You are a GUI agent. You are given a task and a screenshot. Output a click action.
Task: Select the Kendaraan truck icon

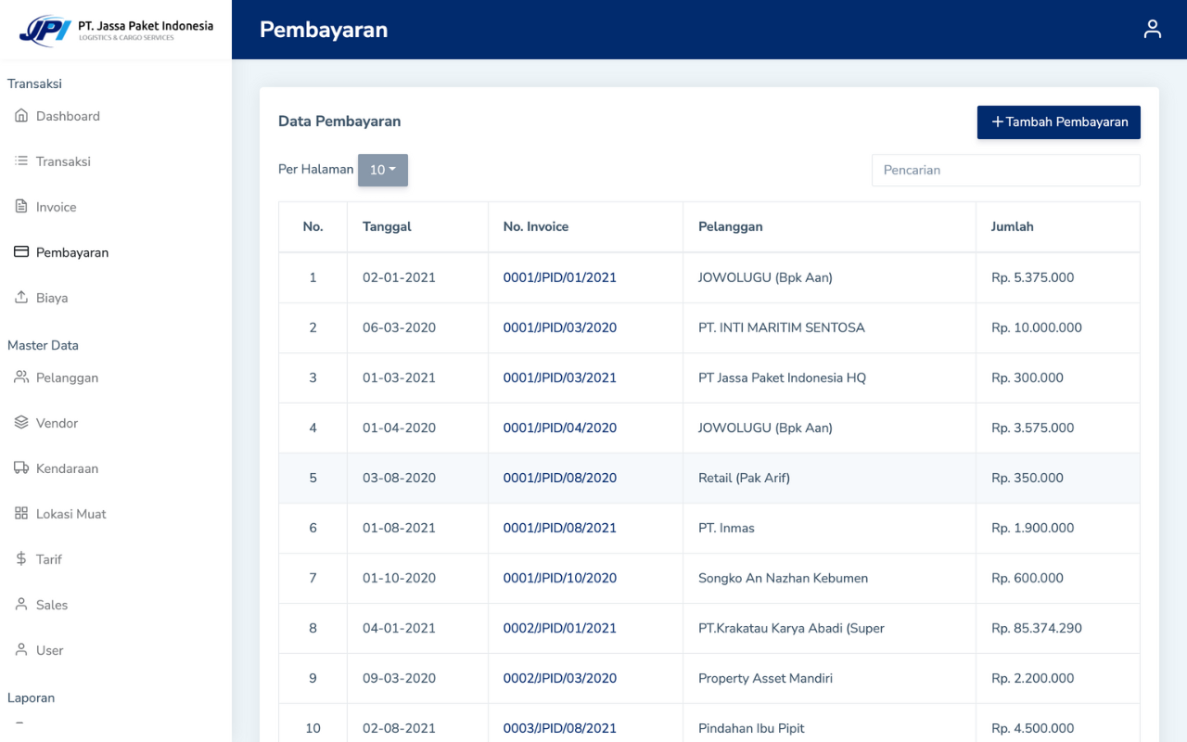[19, 467]
